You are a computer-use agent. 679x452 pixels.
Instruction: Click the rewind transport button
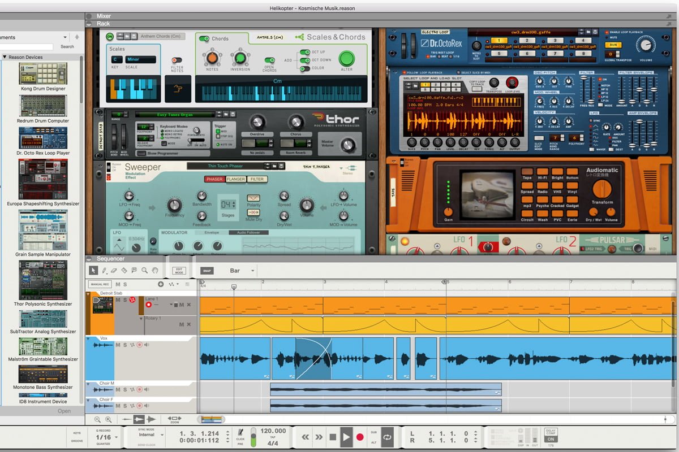coord(306,437)
